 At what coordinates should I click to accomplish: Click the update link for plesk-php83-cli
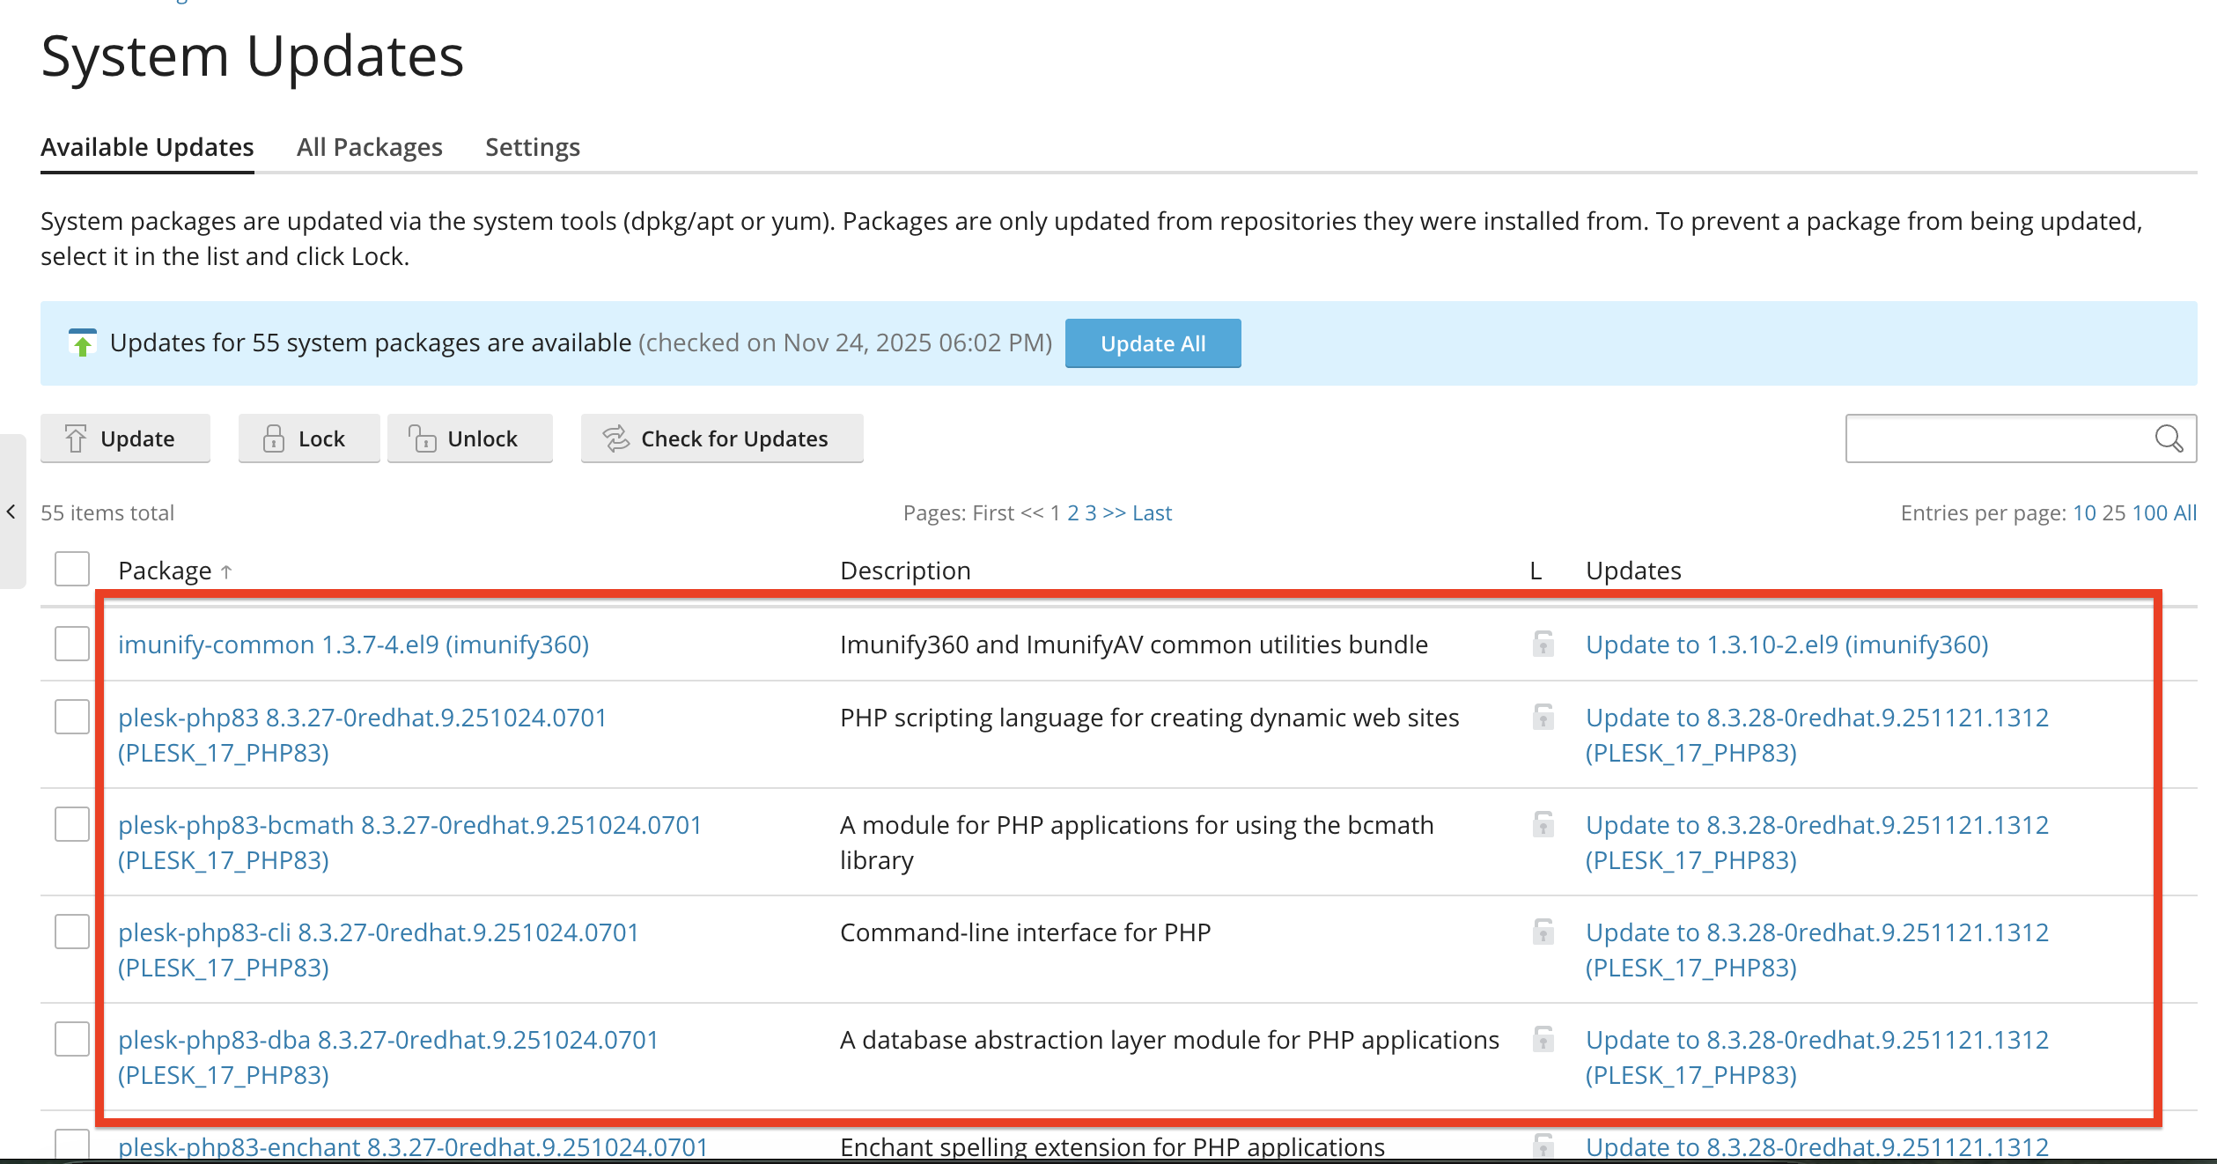(1817, 950)
